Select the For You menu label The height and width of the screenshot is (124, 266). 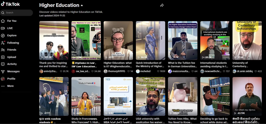(x=12, y=21)
